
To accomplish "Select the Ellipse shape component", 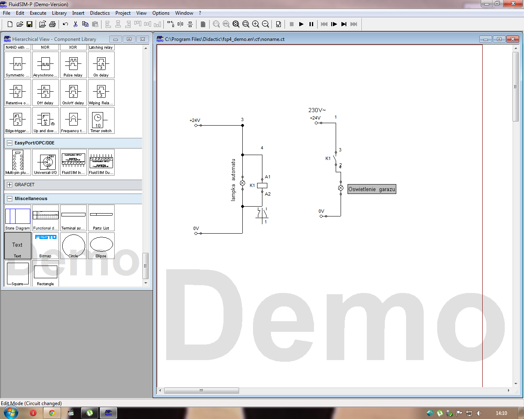I will [101, 246].
